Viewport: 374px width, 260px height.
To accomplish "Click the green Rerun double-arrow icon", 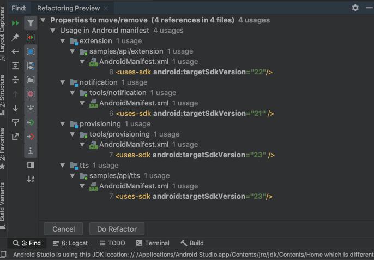I will point(15,23).
